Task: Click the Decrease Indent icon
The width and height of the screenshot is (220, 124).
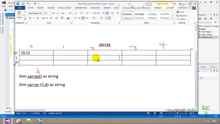Action: pyautogui.click(x=94, y=13)
